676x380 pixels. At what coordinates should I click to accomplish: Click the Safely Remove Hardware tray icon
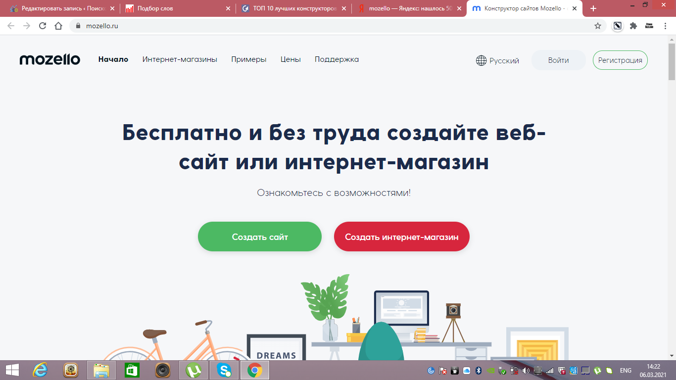tap(502, 371)
